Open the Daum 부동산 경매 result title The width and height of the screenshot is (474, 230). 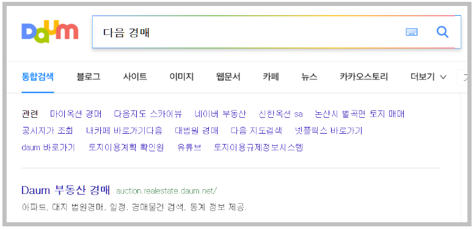(66, 190)
